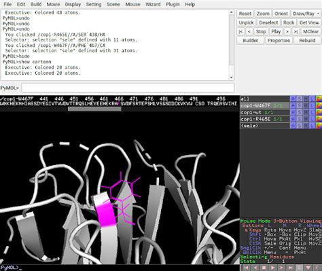
Task: Click the Orient button
Action: click(281, 14)
